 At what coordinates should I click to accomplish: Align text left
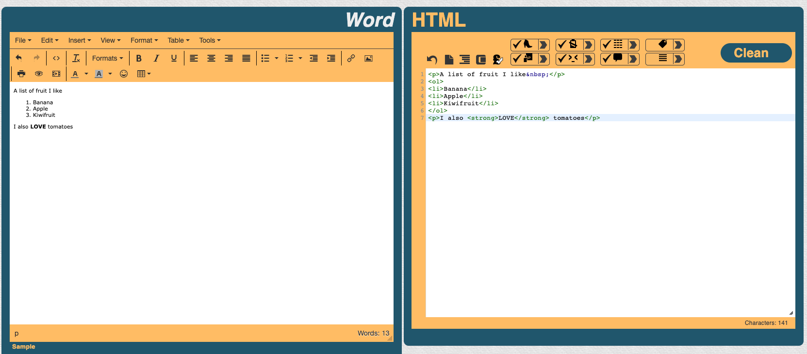click(194, 58)
